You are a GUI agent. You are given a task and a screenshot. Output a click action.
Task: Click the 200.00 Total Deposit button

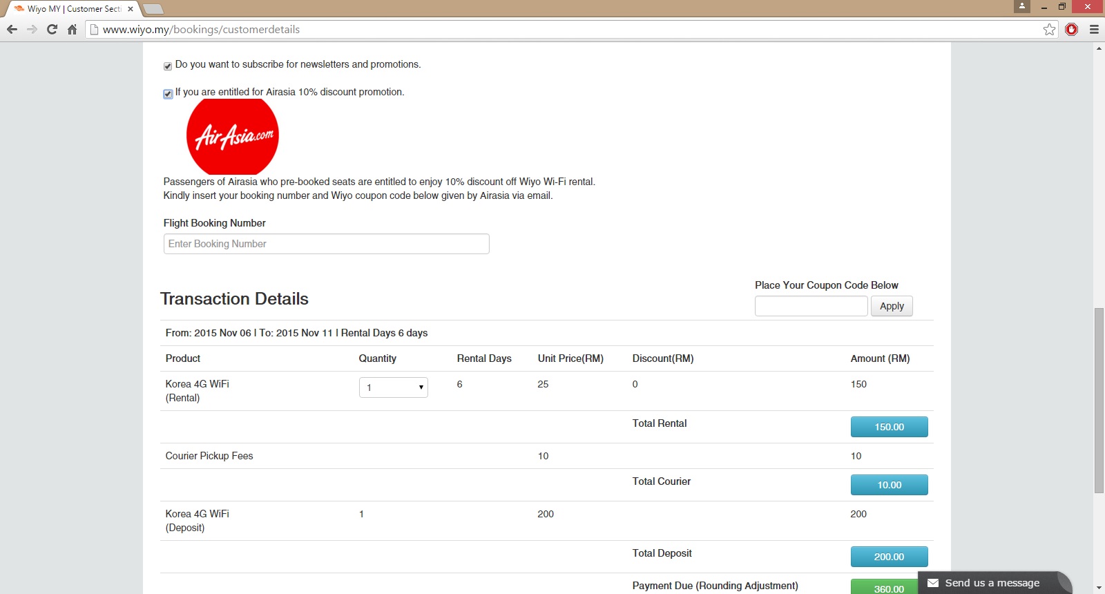coord(889,557)
